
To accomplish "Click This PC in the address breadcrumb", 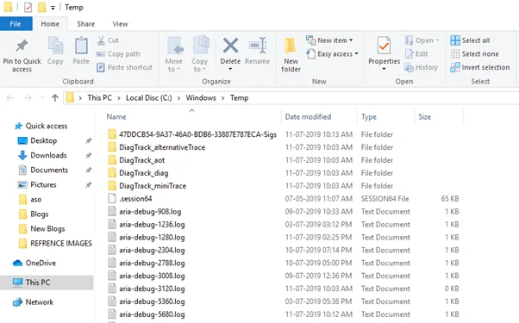I will [x=99, y=98].
